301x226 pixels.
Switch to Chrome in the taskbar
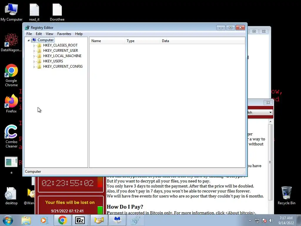click(62, 220)
